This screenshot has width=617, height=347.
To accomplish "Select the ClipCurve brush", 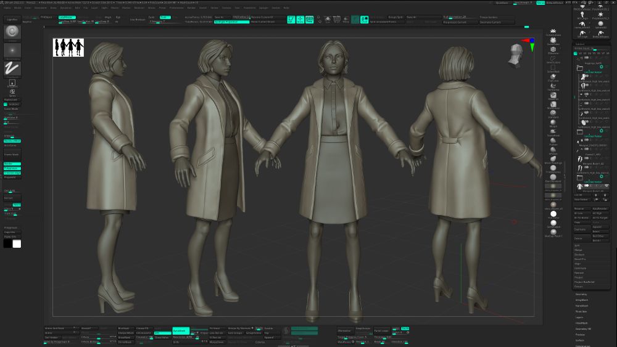I will point(553,78).
